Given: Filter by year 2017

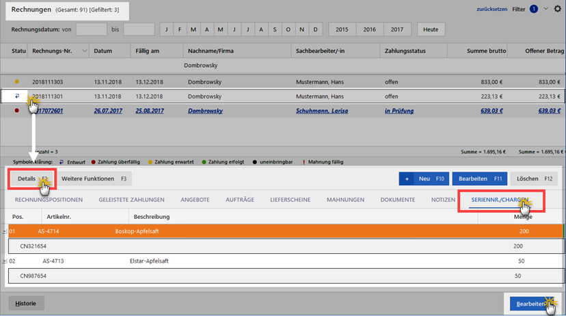Looking at the screenshot, I should pos(397,29).
